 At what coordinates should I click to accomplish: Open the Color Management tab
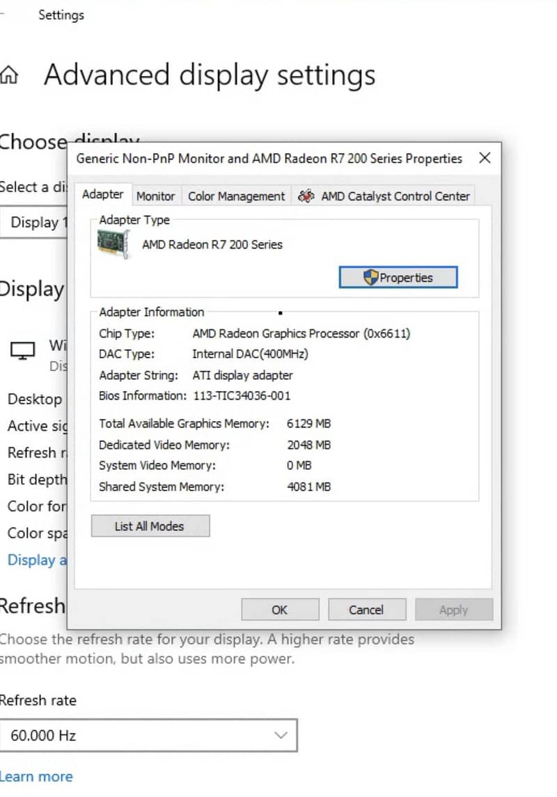(236, 196)
